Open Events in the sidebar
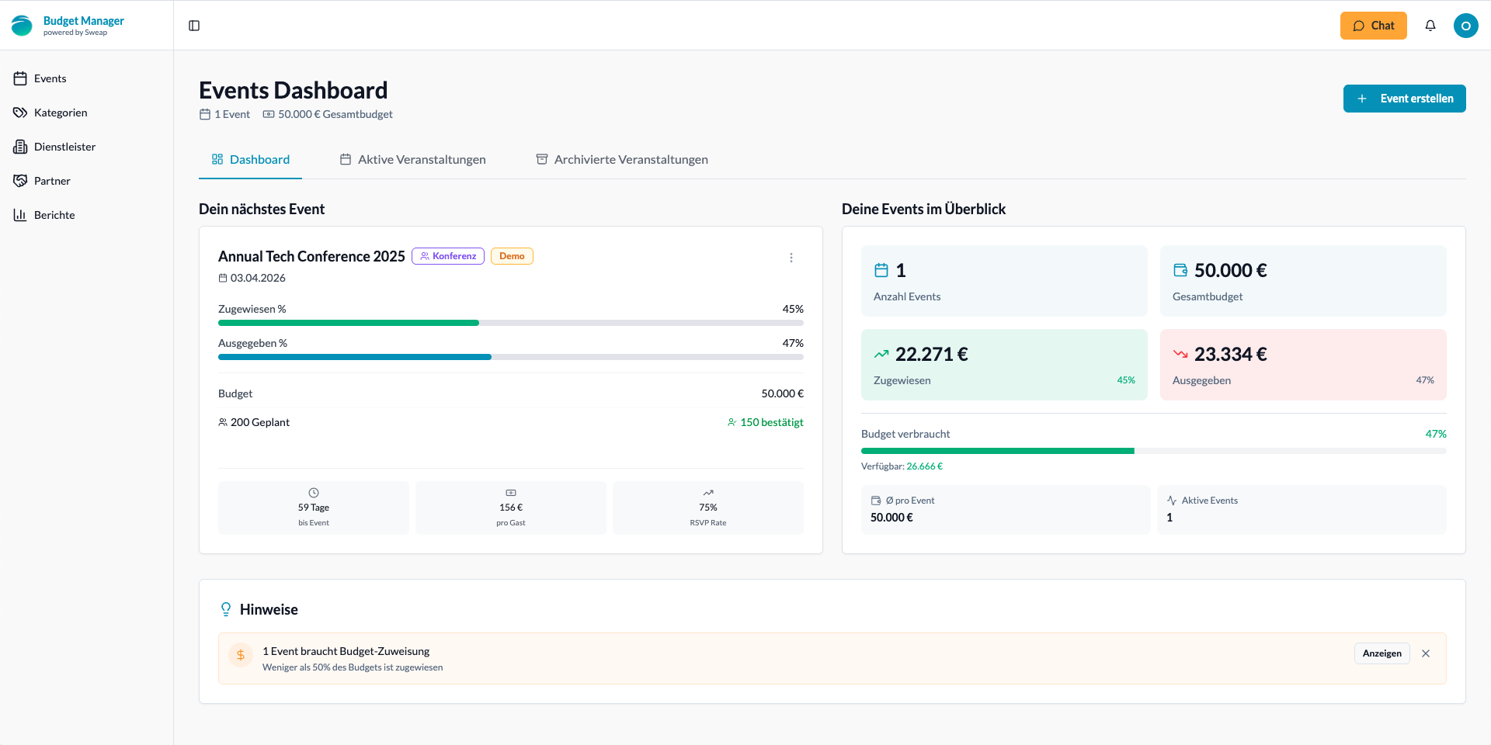This screenshot has width=1491, height=745. (x=50, y=78)
